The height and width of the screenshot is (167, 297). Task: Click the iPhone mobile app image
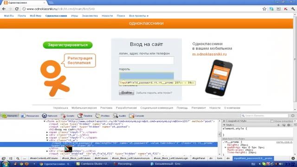click(x=219, y=78)
